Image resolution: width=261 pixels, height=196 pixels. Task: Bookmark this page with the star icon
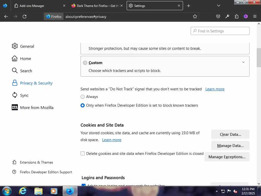(195, 16)
